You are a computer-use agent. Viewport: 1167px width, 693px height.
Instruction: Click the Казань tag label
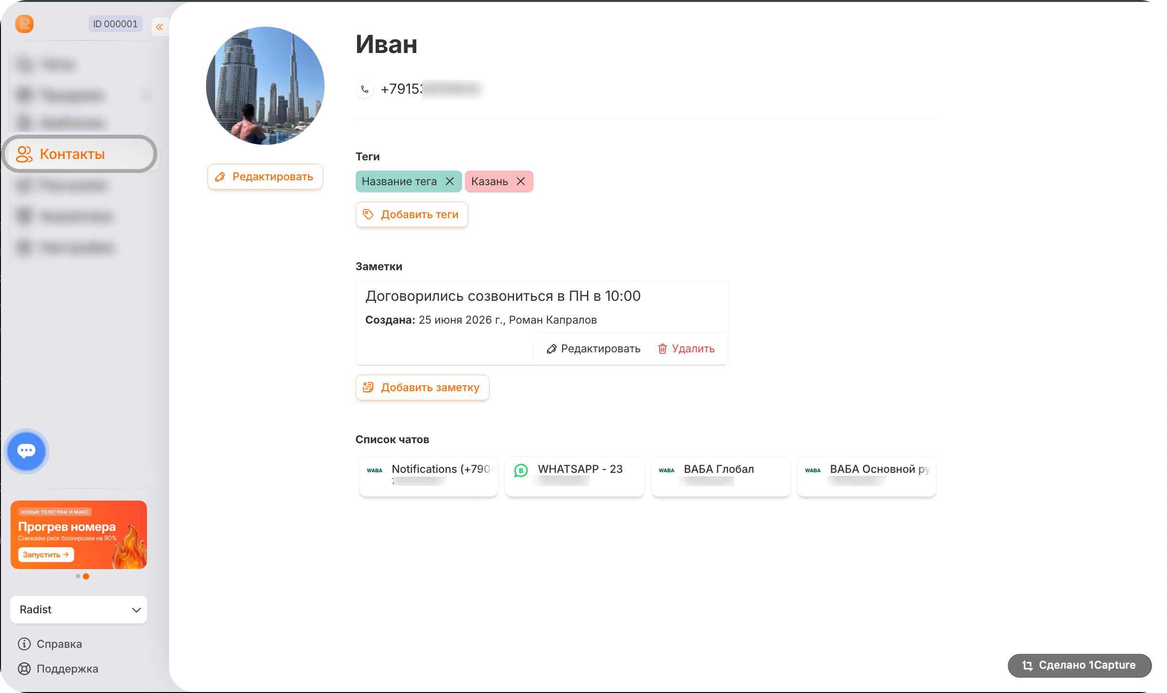point(490,181)
